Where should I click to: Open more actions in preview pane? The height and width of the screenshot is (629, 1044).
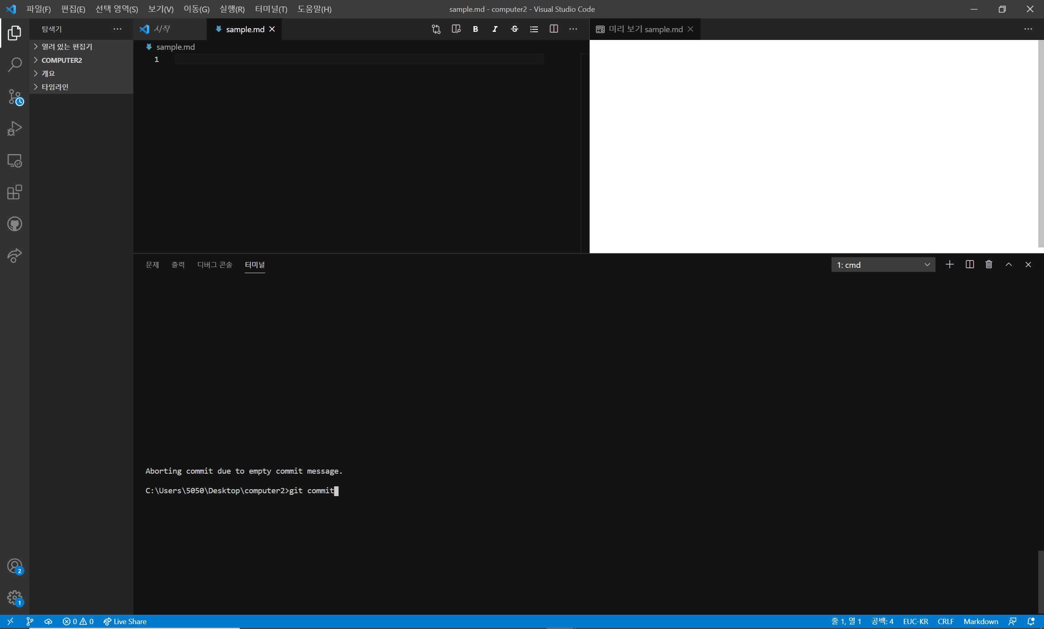pos(1029,29)
